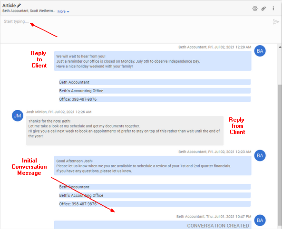
Task: Click participant names Beth Accountant, Scott Wetherm...
Action: coord(29,11)
